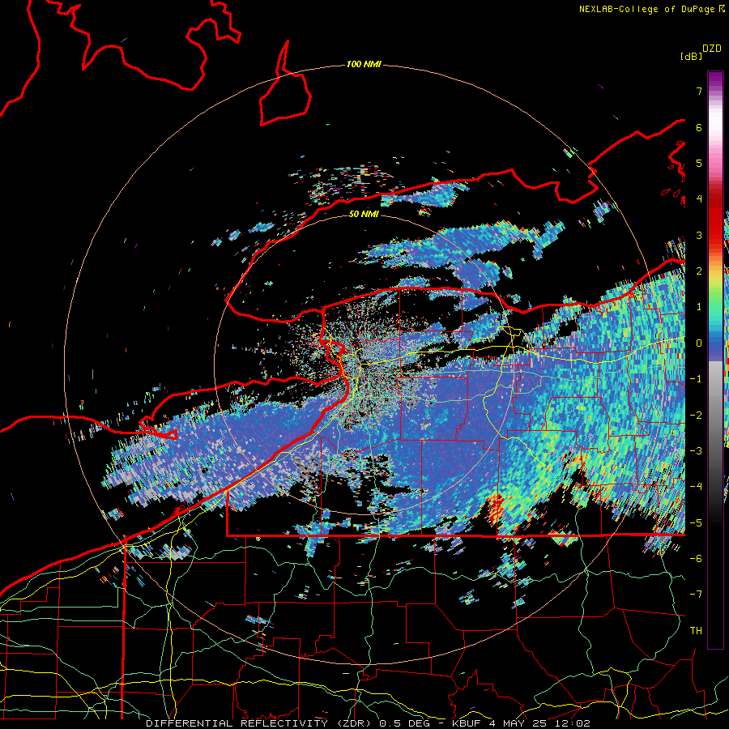Click the legend value -7

pos(696,595)
